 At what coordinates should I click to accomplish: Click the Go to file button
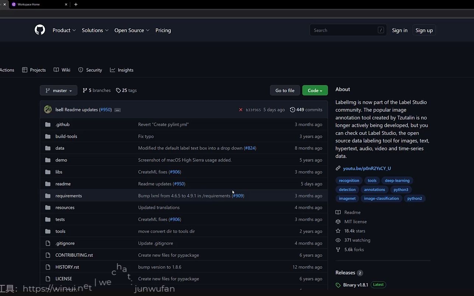coord(285,90)
